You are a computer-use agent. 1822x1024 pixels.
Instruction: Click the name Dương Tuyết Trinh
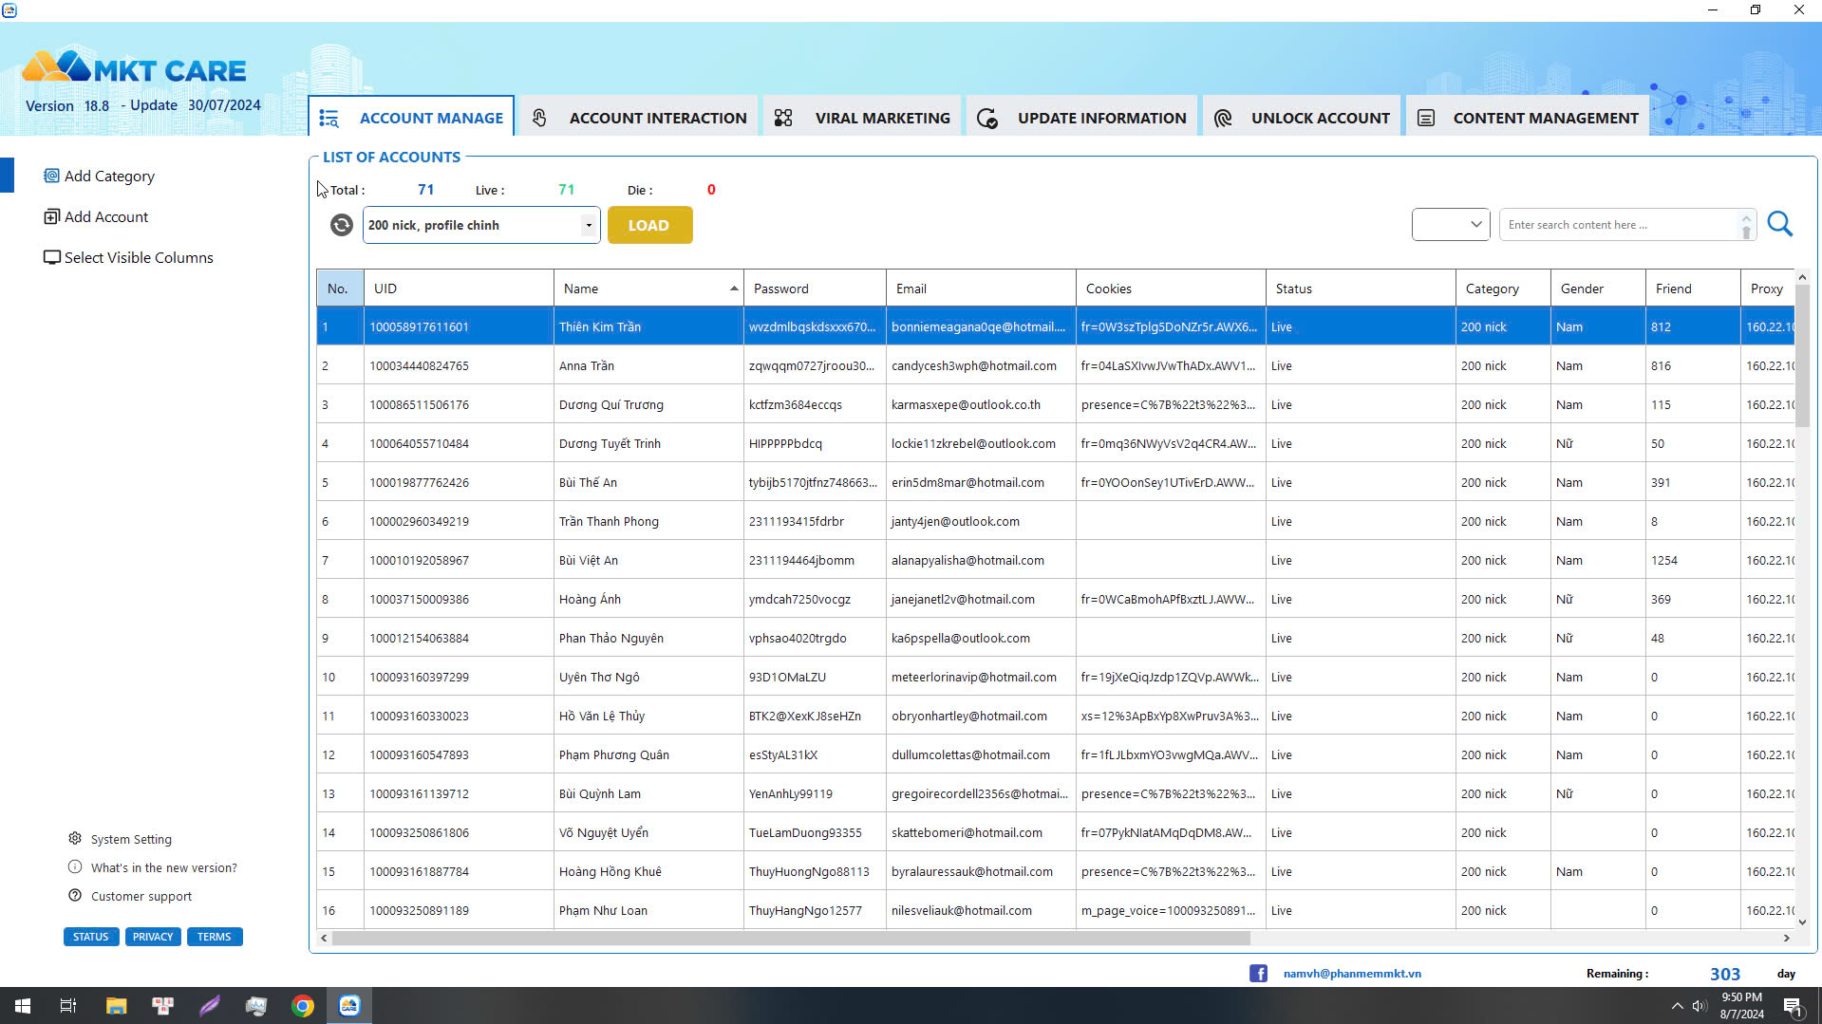610,443
